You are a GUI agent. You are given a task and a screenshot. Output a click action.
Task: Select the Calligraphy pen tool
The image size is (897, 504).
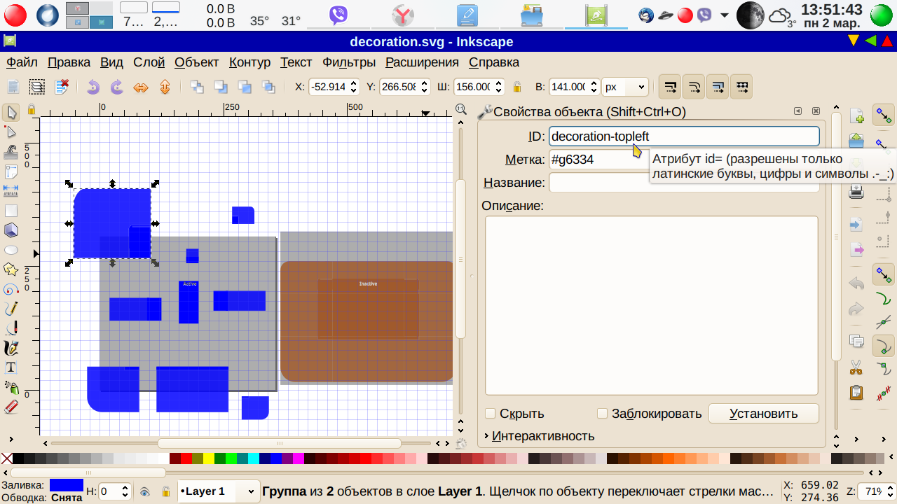[11, 348]
